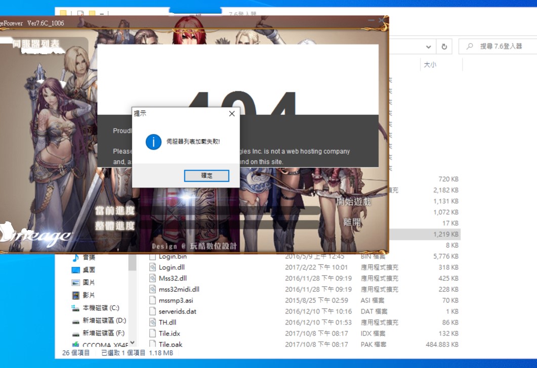Viewport: 537px width, 368px height.
Task: Click the 整體進度 progress bar
Action: (229, 225)
